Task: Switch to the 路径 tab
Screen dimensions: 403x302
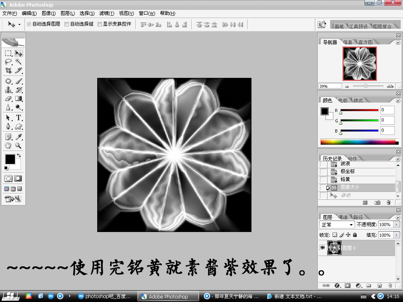Action: pyautogui.click(x=358, y=217)
